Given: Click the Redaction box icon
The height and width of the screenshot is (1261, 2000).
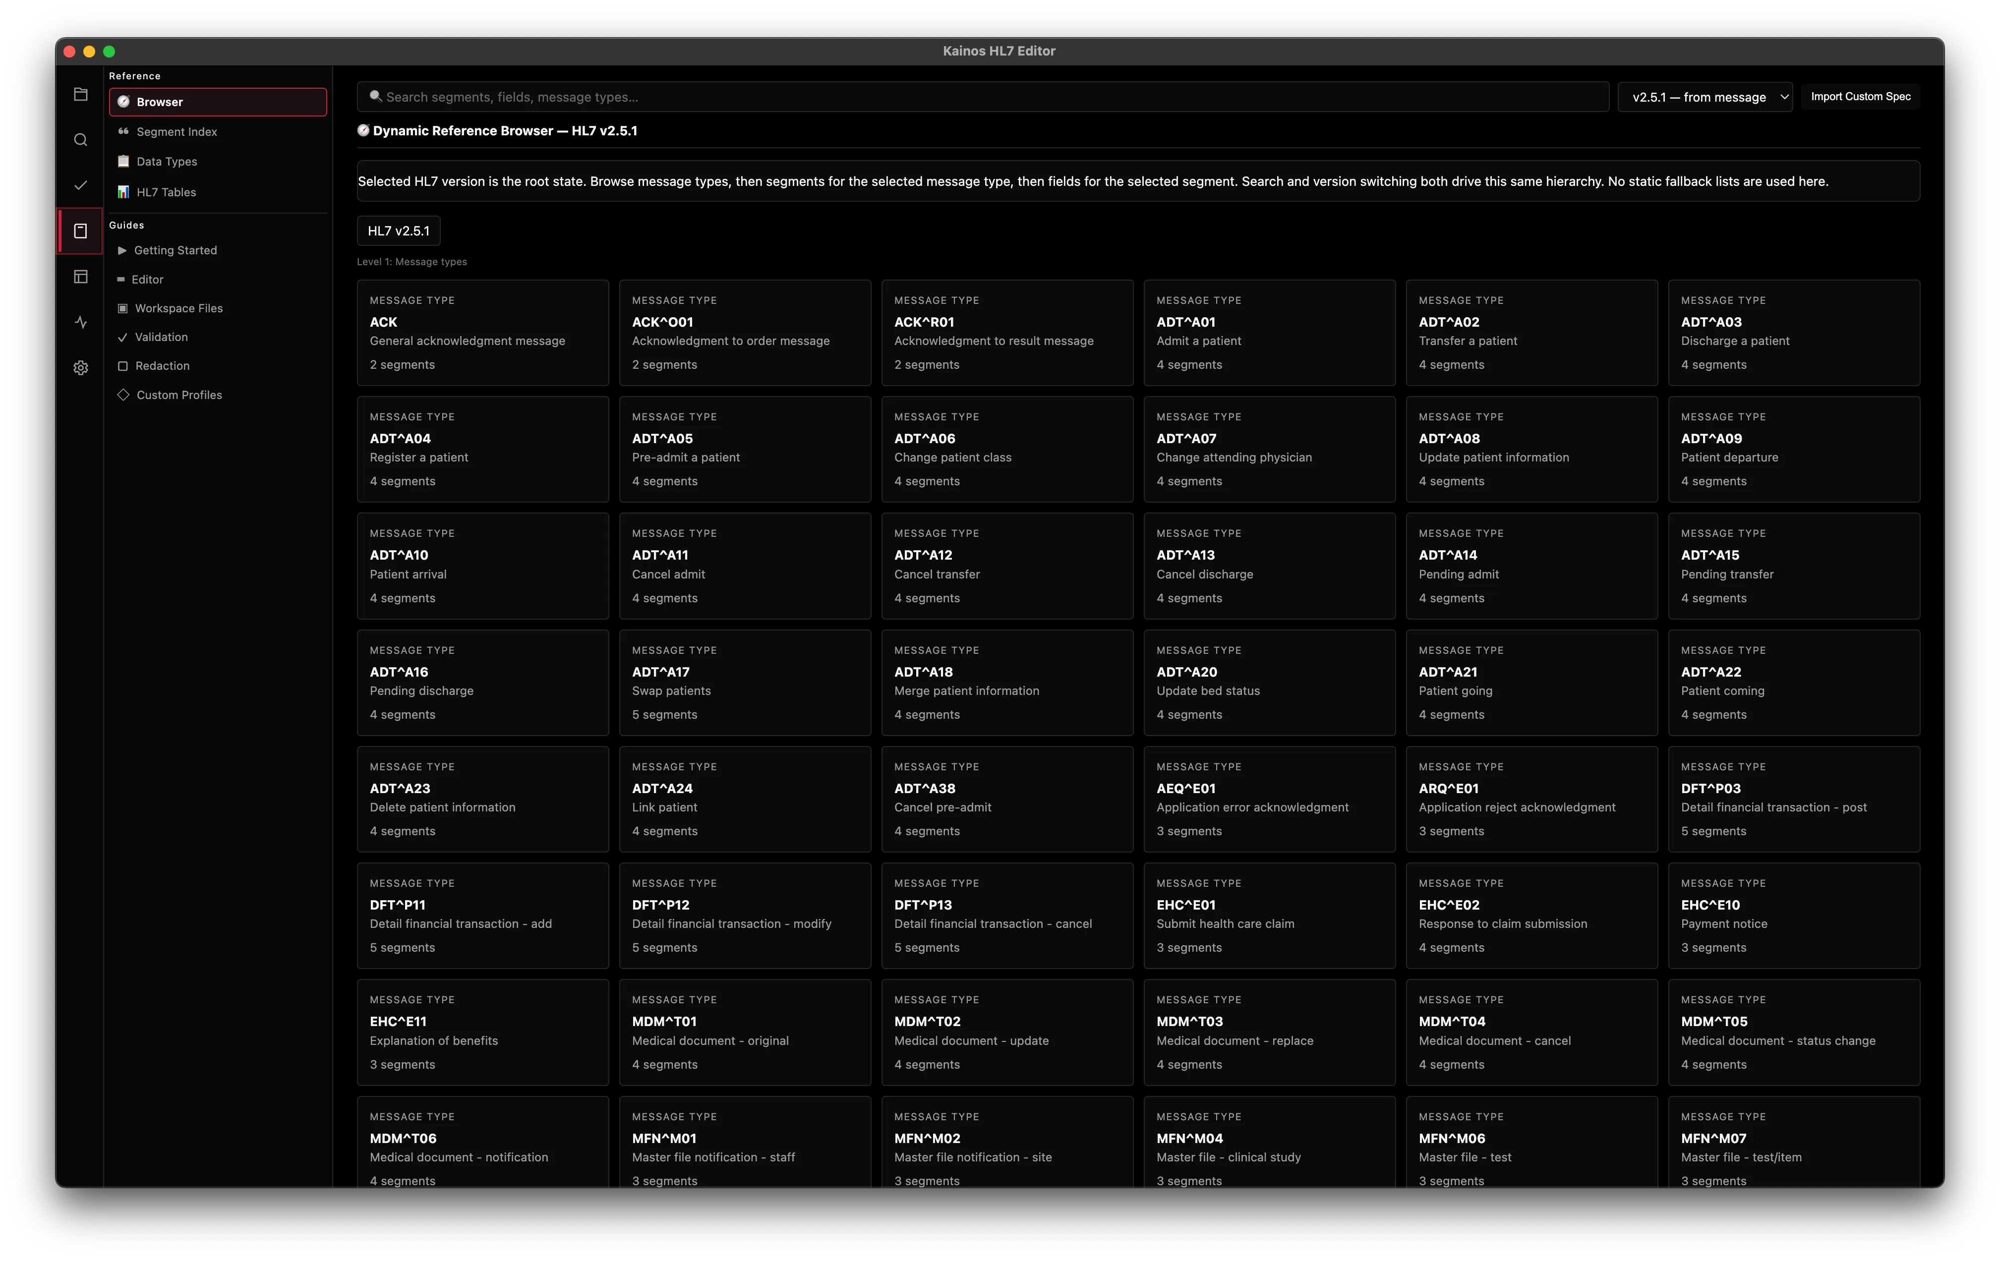Looking at the screenshot, I should [x=123, y=366].
